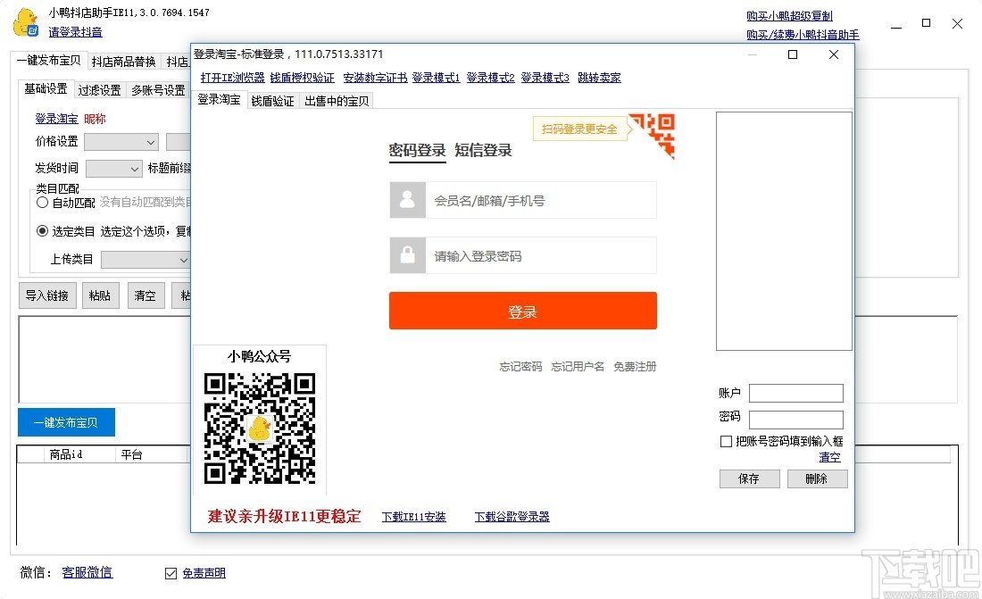Click the 免费注册 link
982x599 pixels.
tap(635, 367)
